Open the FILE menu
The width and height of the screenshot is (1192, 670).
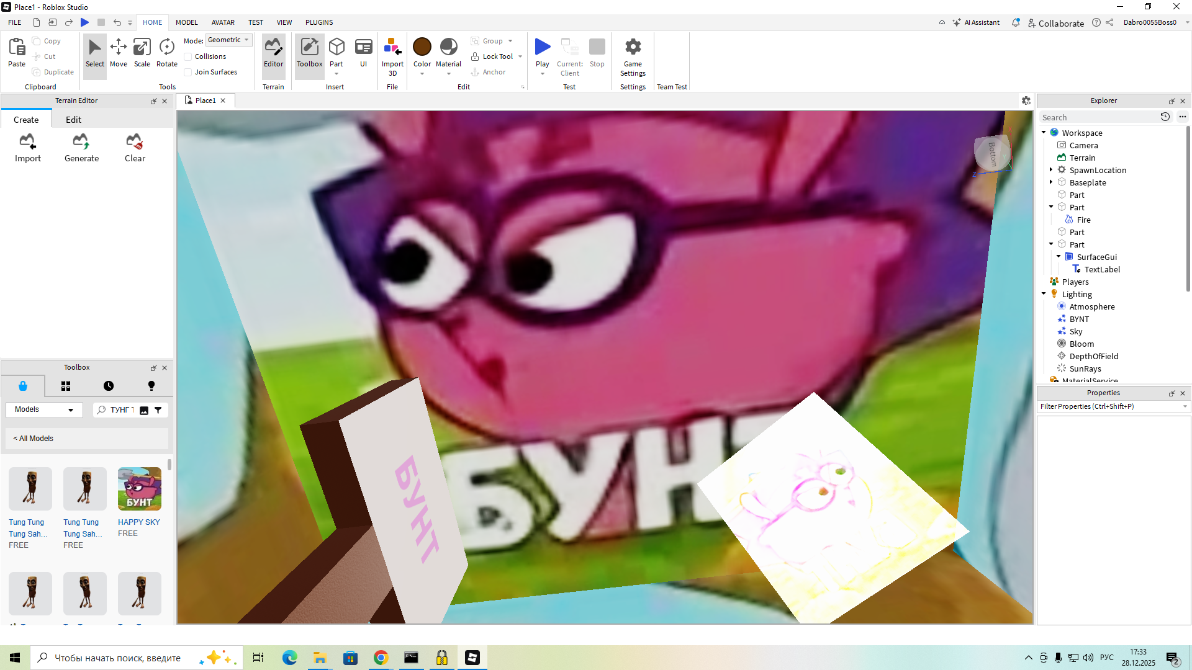click(15, 22)
